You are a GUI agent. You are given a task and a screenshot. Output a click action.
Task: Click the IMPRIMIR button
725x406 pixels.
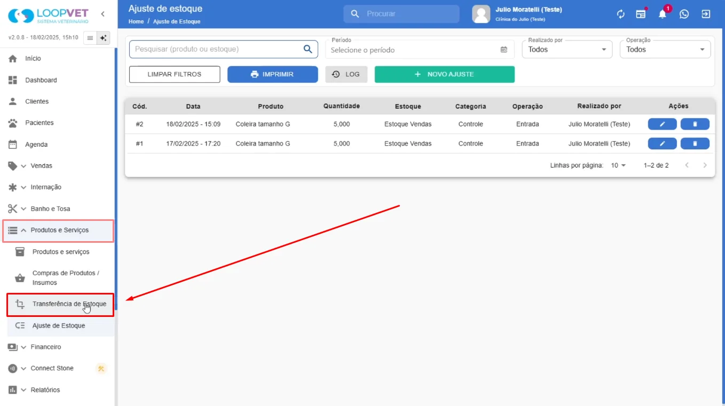pyautogui.click(x=272, y=74)
